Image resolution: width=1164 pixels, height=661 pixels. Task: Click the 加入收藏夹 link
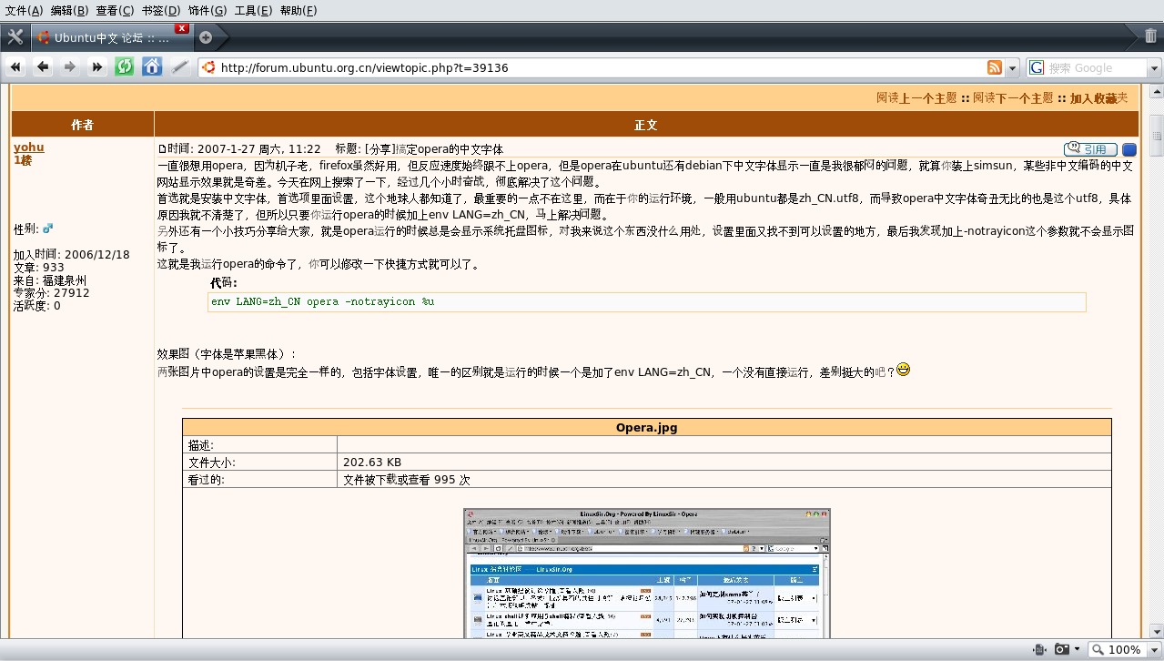point(1099,97)
